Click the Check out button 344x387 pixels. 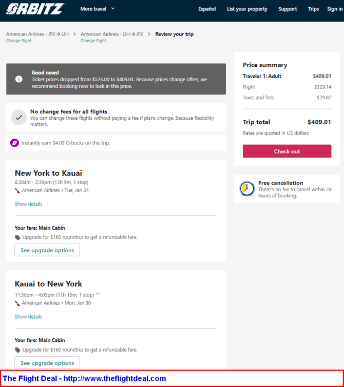tap(287, 151)
